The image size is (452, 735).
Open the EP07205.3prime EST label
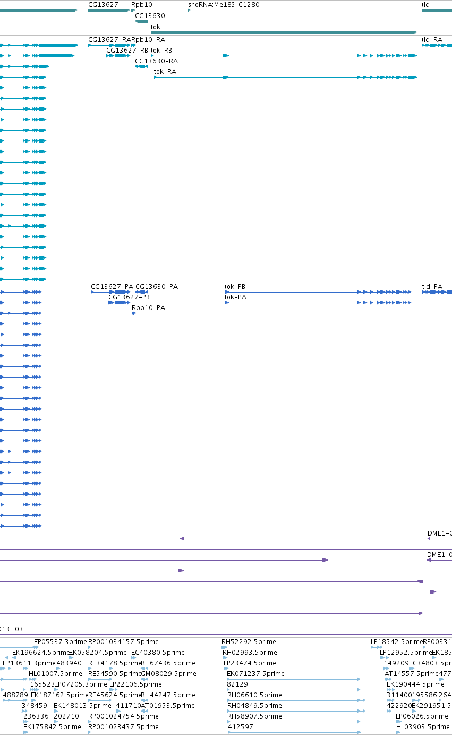pyautogui.click(x=80, y=684)
